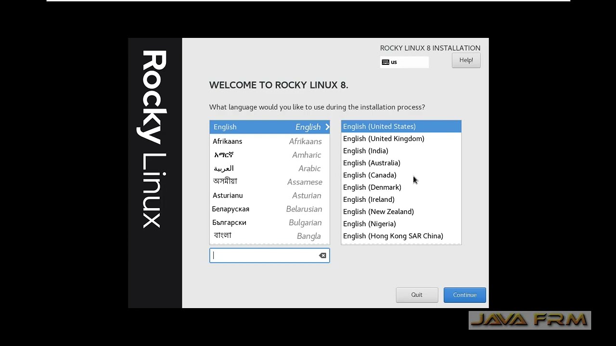Click the arrow next to selected English language

pyautogui.click(x=327, y=127)
